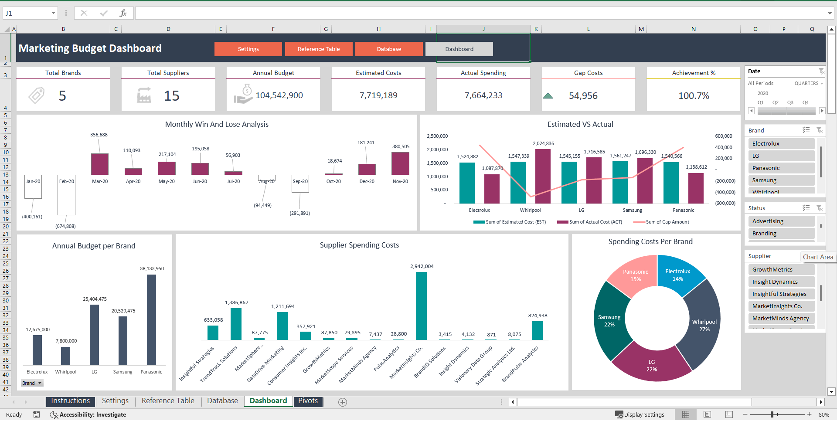Image resolution: width=837 pixels, height=421 pixels.
Task: Select Insightful Strategies in the Supplier slicer
Action: coord(782,294)
